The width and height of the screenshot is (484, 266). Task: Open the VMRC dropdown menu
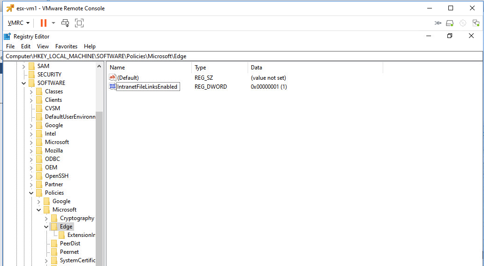point(19,23)
